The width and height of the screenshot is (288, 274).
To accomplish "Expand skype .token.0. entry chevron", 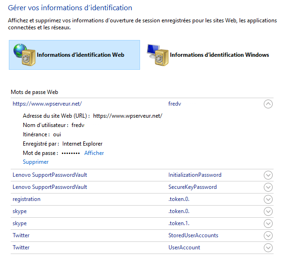I will tap(268, 212).
